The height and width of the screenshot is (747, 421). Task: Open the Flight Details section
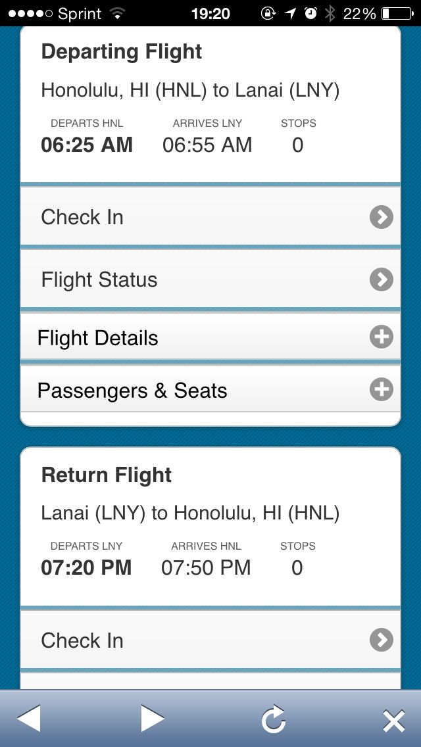98,338
